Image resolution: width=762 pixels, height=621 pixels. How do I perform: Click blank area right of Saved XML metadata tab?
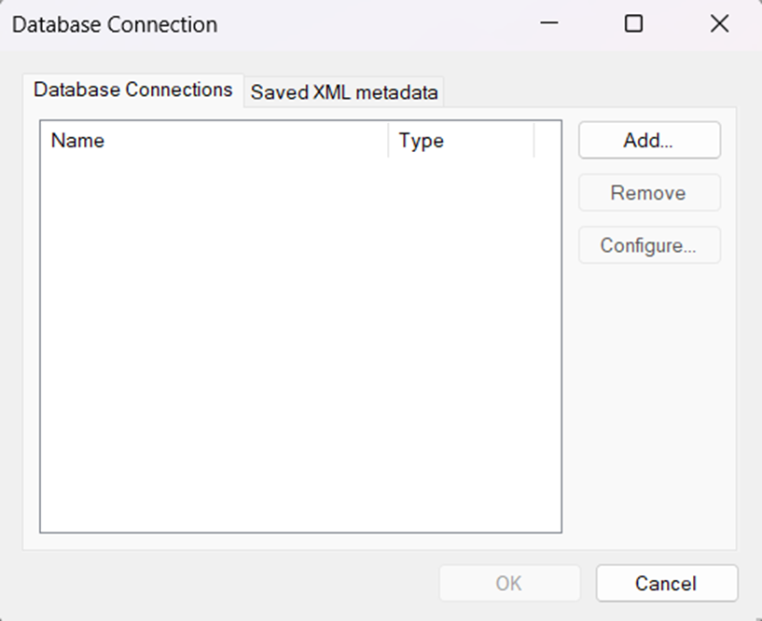click(x=588, y=91)
